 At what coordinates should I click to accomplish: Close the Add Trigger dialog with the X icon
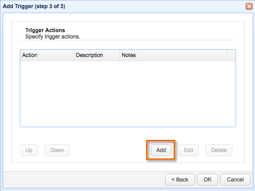point(249,6)
